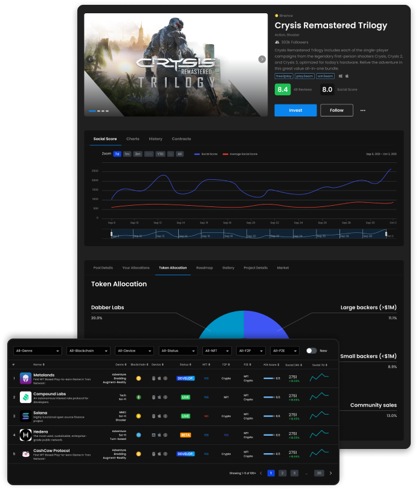The height and width of the screenshot is (490, 418).
Task: Go to page 2 of results
Action: (282, 473)
